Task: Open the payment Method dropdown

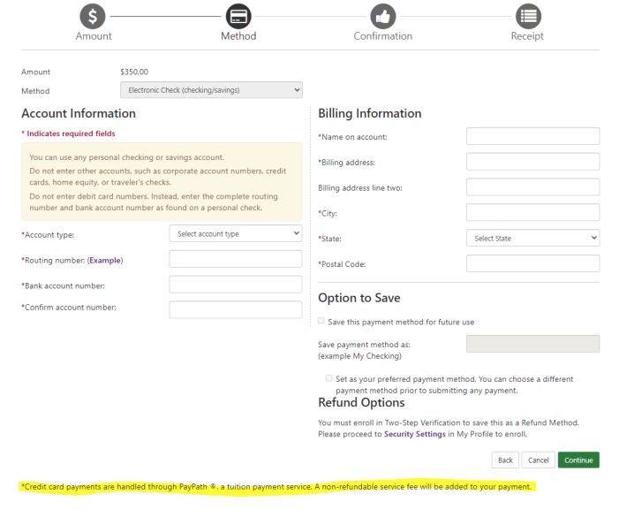Action: [x=211, y=90]
